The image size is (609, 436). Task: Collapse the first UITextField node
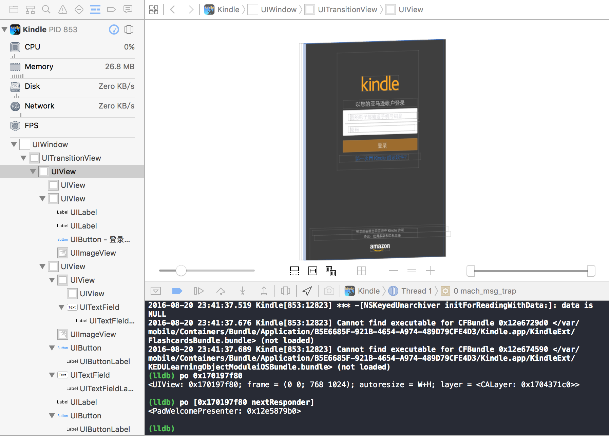[x=61, y=307]
